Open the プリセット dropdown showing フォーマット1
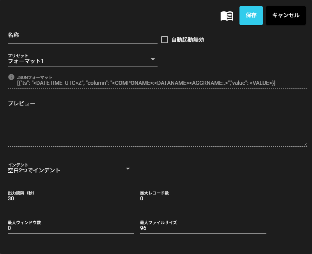This screenshot has width=312, height=254. click(78, 61)
